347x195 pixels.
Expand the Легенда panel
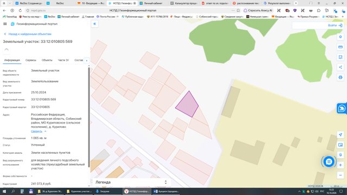pos(131,182)
